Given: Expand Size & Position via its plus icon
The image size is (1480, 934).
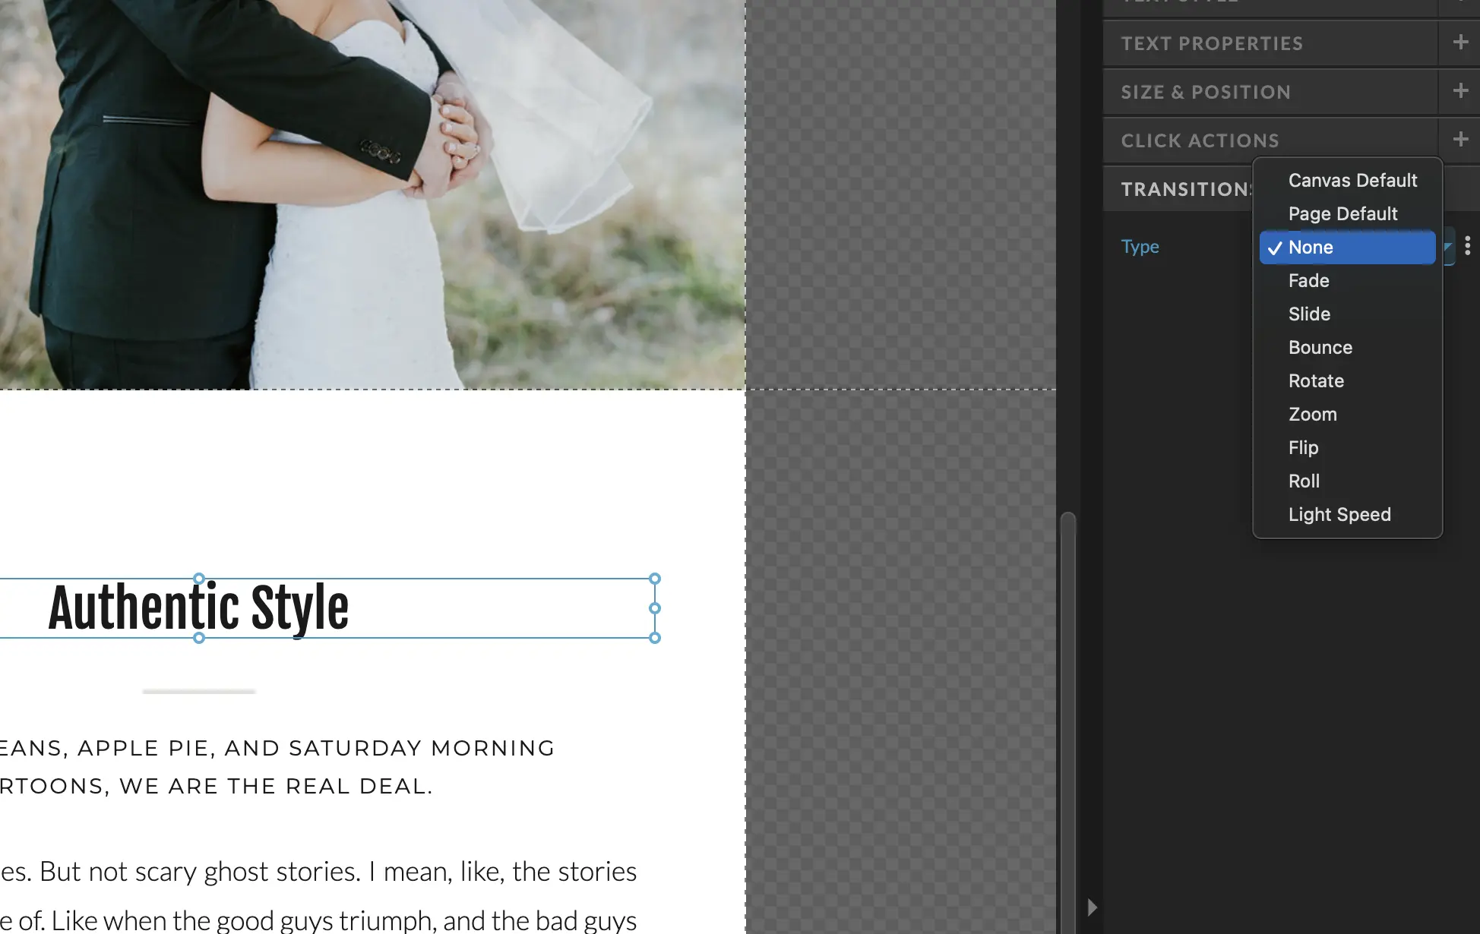Looking at the screenshot, I should point(1460,91).
